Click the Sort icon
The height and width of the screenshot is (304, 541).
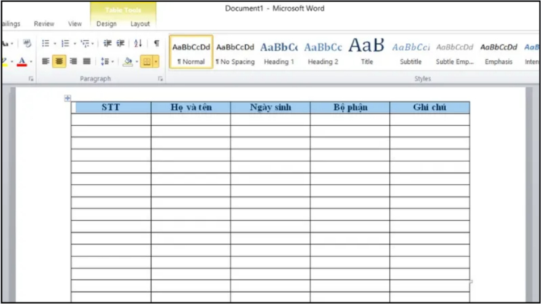point(138,43)
